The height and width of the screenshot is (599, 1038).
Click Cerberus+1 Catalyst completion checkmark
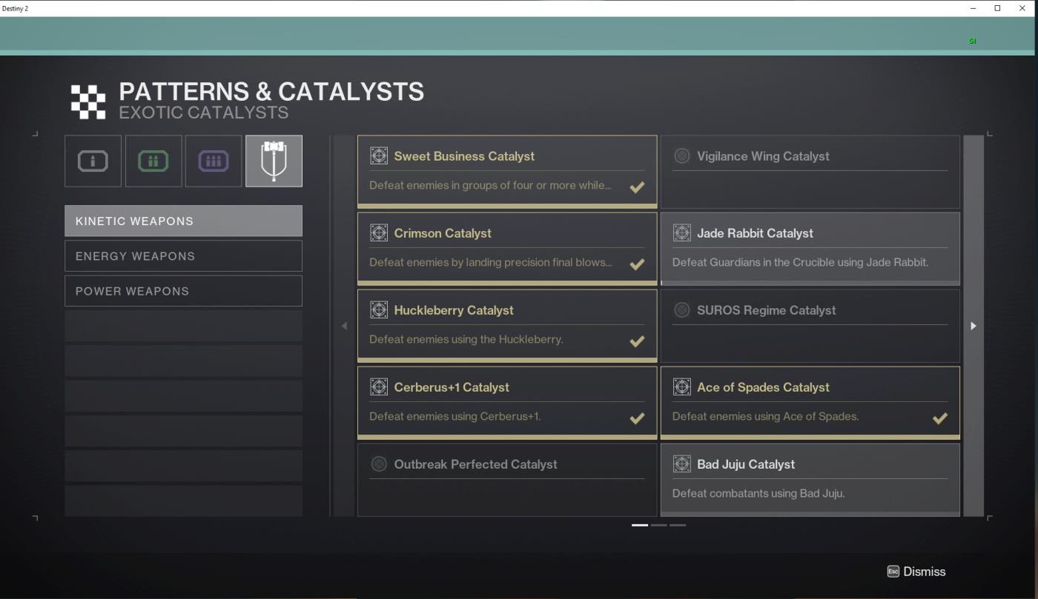click(637, 418)
